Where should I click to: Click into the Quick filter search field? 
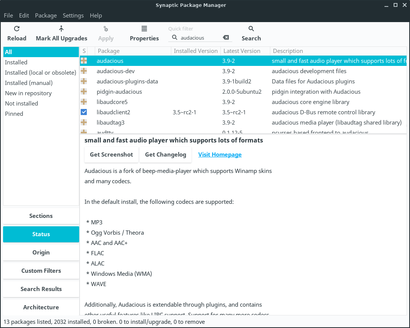pos(198,38)
